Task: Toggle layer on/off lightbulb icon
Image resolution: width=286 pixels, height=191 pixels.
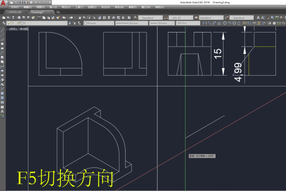Action: tap(9, 23)
